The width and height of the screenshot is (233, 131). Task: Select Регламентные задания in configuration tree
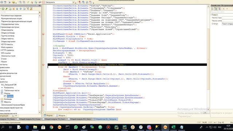click(x=11, y=16)
